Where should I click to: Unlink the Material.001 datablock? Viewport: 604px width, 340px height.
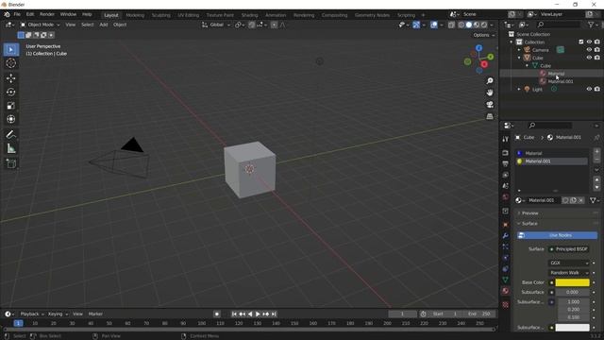click(581, 200)
